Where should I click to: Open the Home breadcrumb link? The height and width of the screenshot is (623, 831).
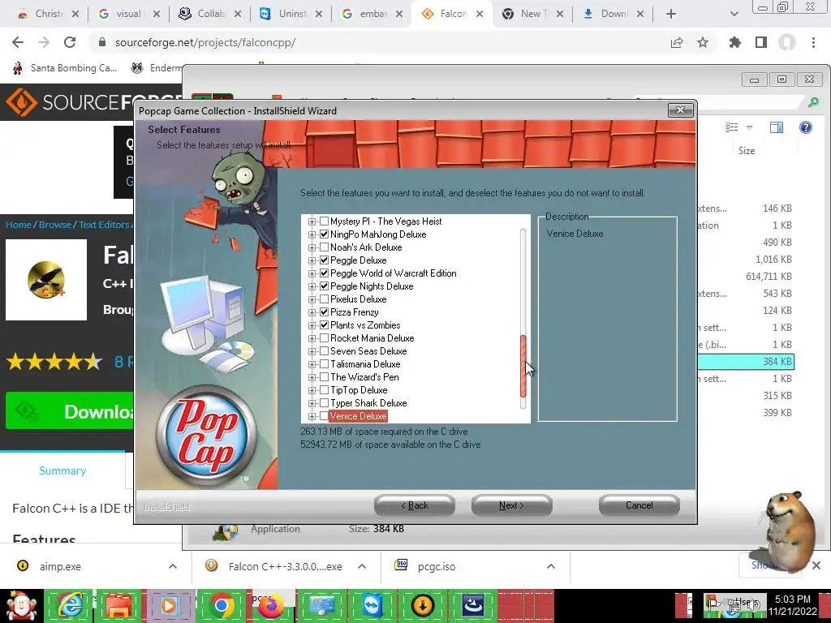pyautogui.click(x=19, y=225)
